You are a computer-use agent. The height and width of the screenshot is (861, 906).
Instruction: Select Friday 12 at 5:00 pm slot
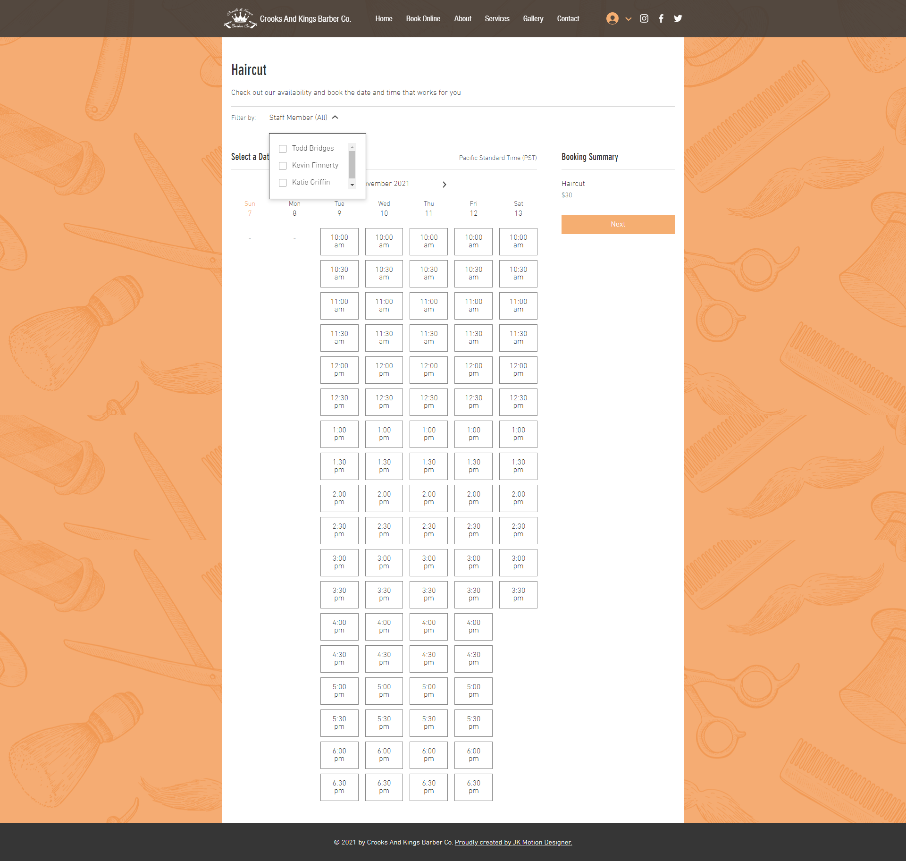coord(473,691)
